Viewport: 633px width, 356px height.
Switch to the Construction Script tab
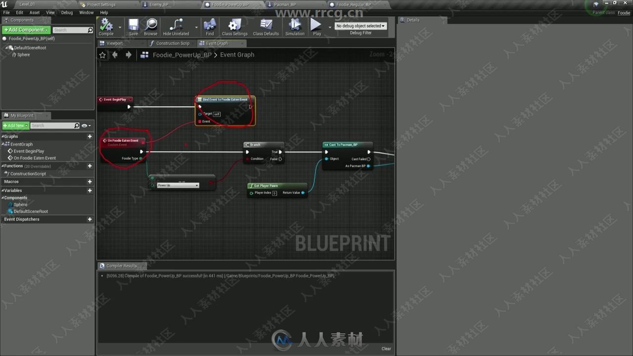pyautogui.click(x=172, y=44)
